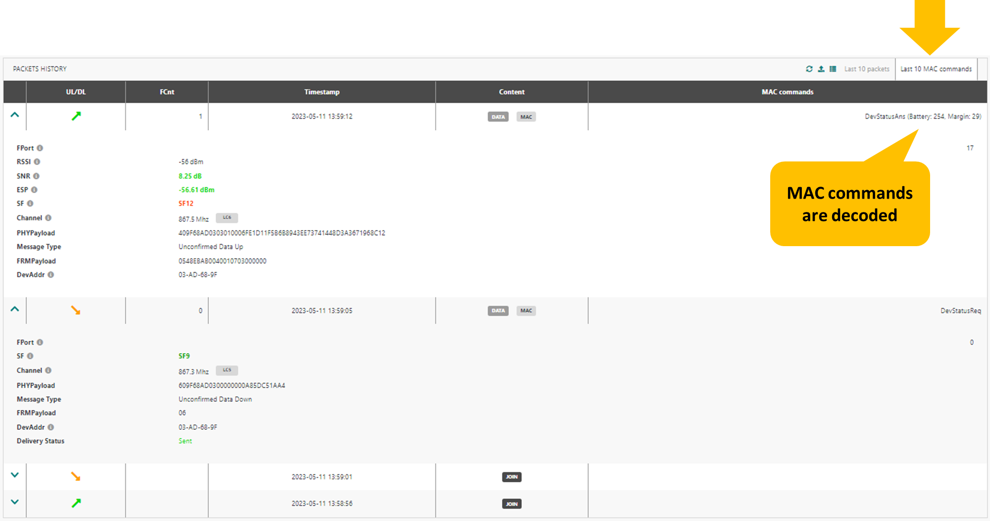Collapse the 13:59:05 downlink packet row

point(15,309)
